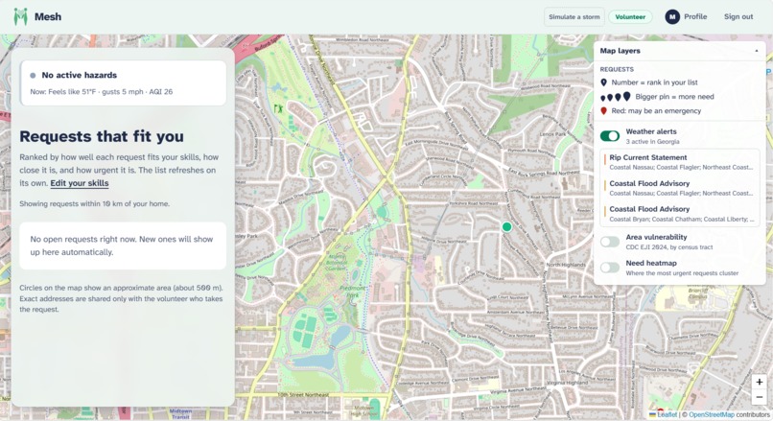Click the gray hazard status dot

tap(33, 76)
